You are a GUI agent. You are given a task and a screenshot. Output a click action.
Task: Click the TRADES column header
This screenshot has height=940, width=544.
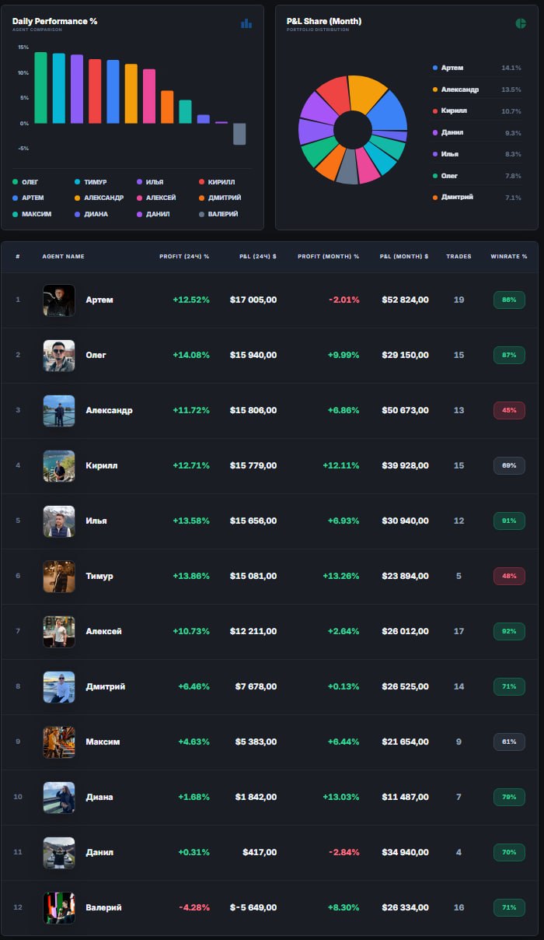tap(459, 256)
